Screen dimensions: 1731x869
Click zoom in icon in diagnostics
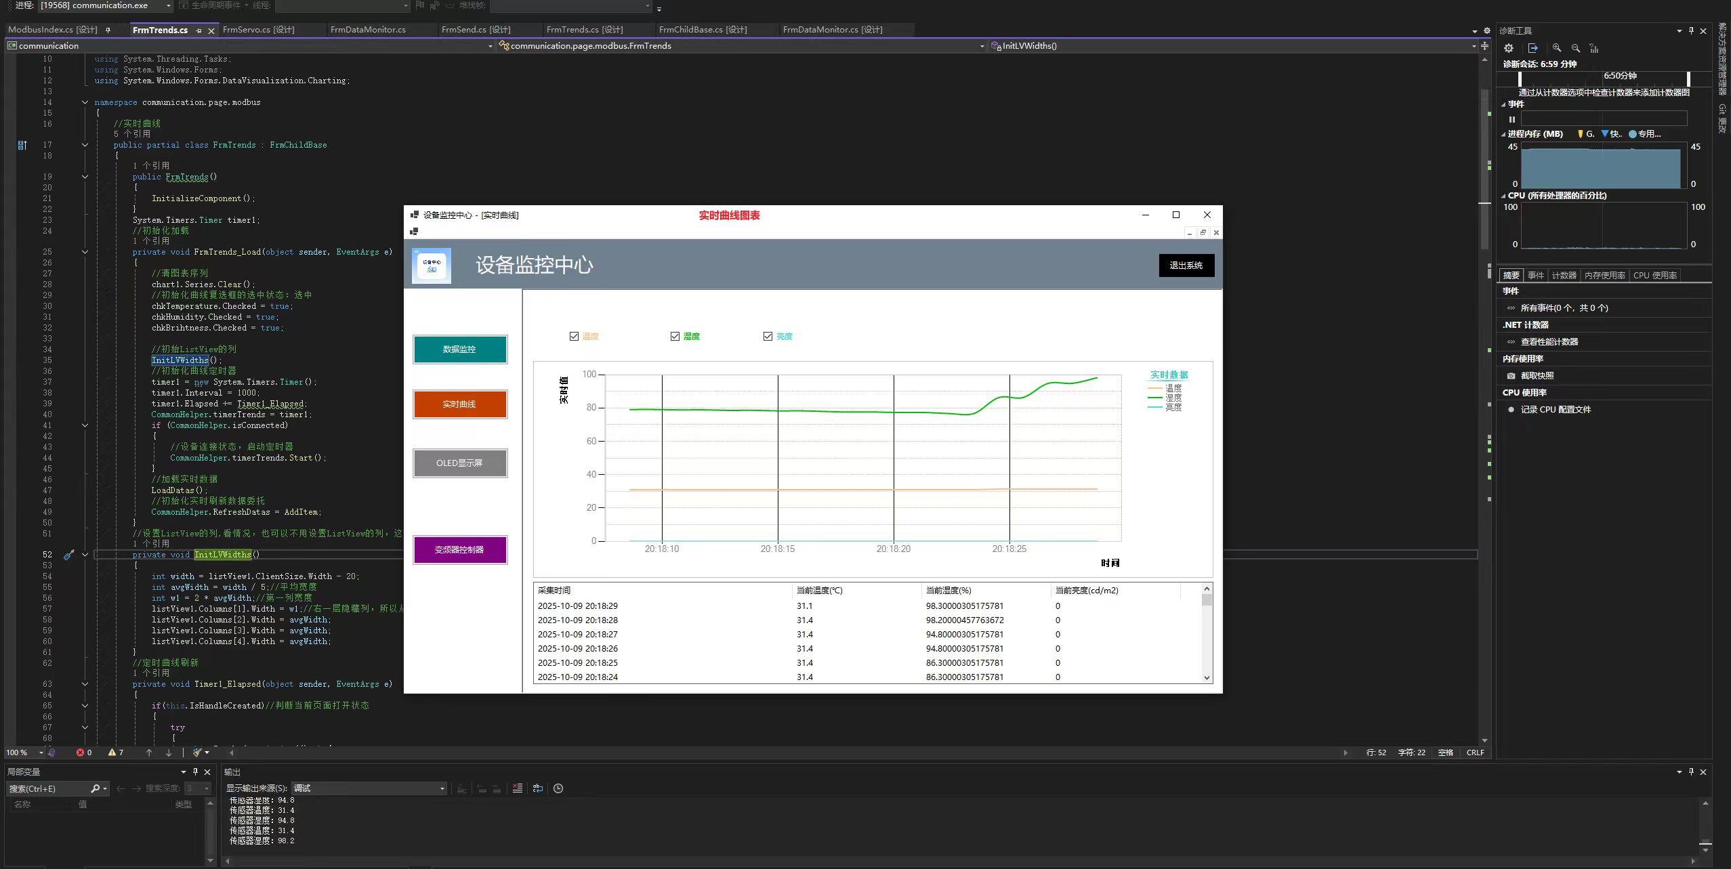[1557, 48]
